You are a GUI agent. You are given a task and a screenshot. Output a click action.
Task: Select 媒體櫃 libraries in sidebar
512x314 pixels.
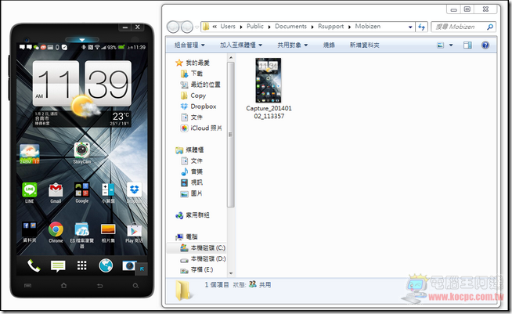click(x=189, y=150)
